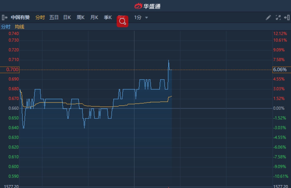Viewport: 291px width, 188px height.
Task: Open the red search magnifier button
Action: 122,21
